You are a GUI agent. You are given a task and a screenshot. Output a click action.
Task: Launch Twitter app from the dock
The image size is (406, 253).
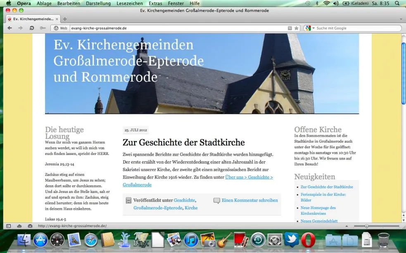(292, 239)
